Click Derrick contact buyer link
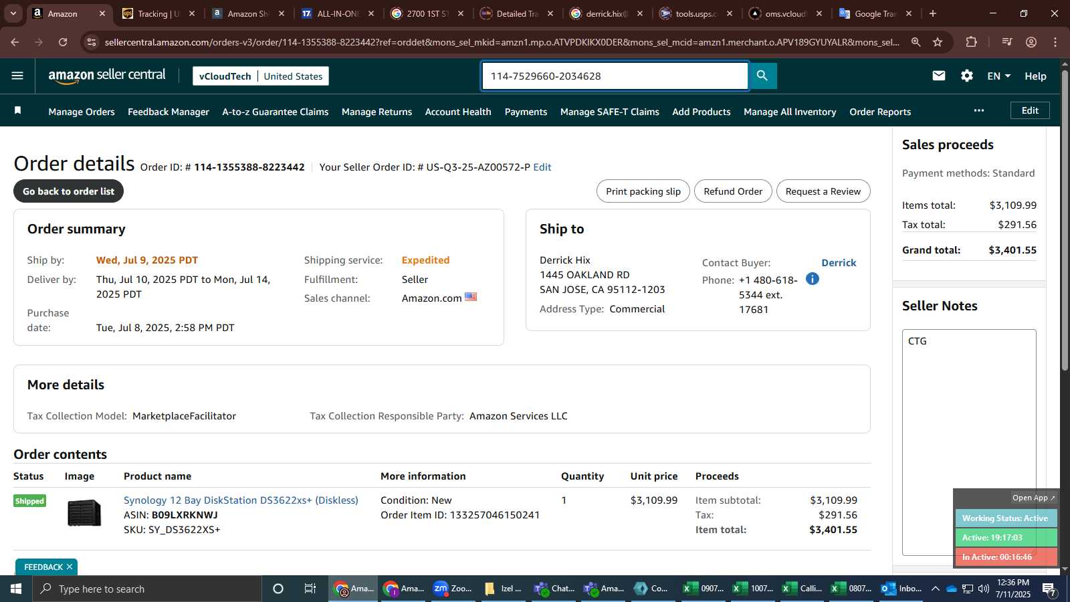This screenshot has width=1070, height=602. pyautogui.click(x=839, y=263)
